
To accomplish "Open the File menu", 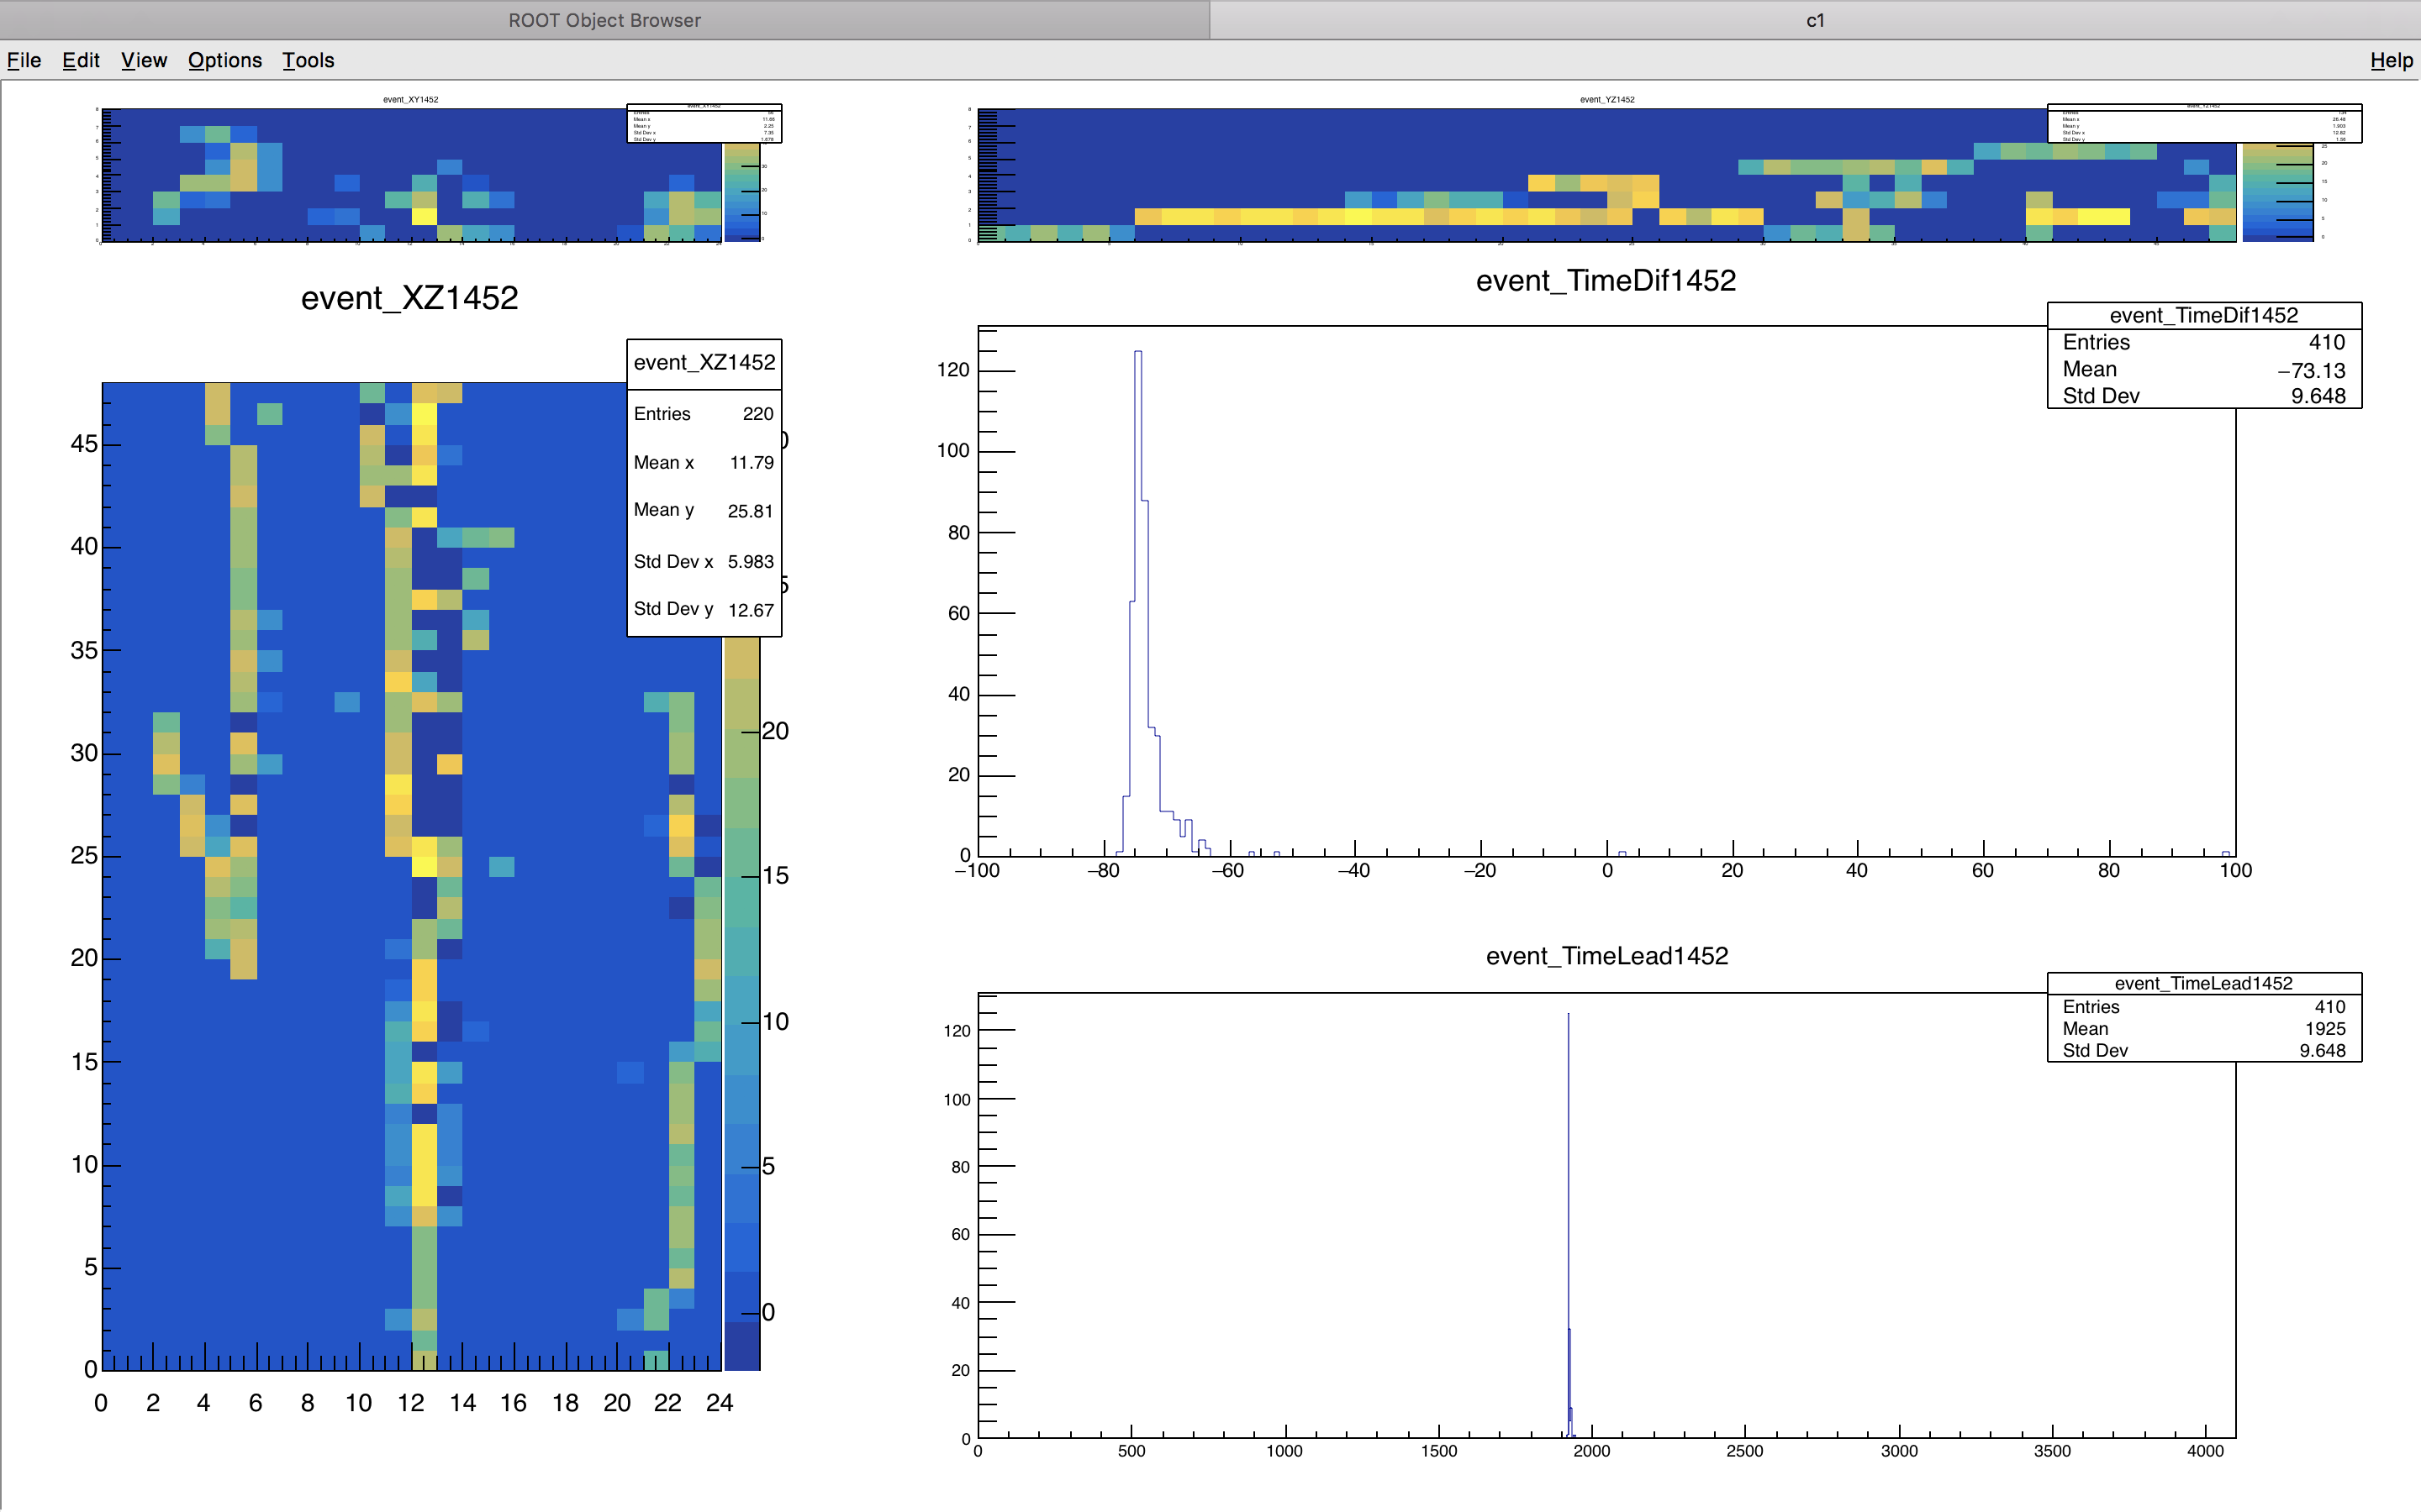I will 24,60.
